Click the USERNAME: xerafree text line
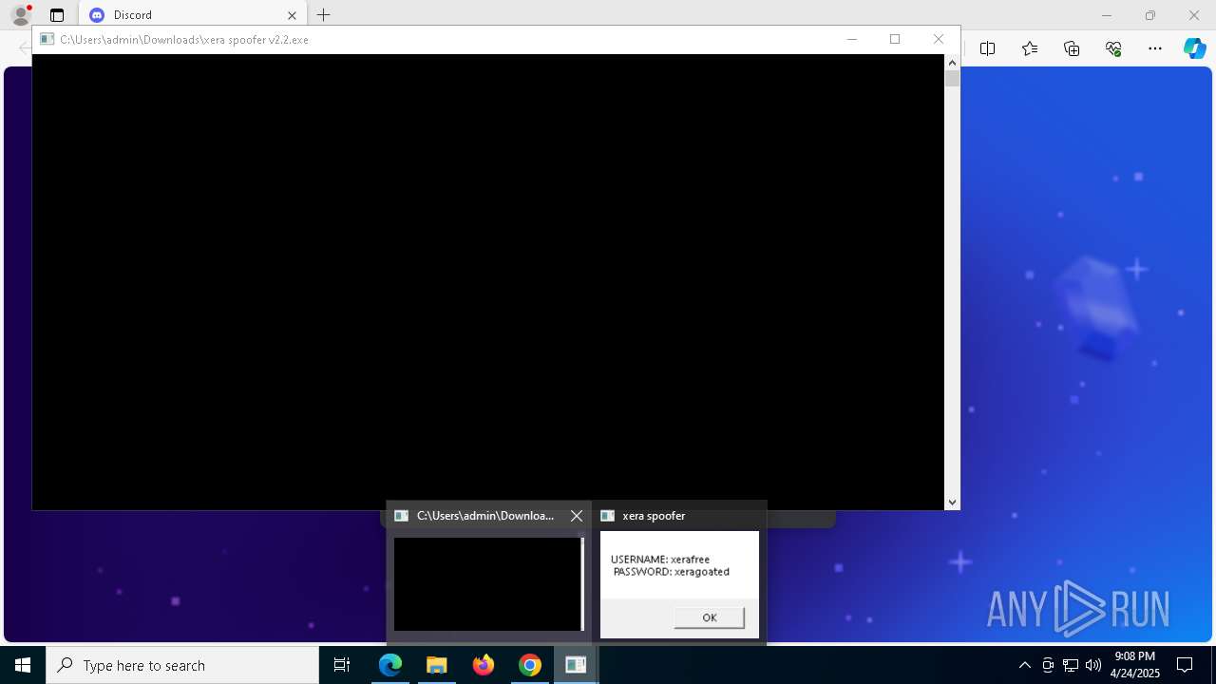The width and height of the screenshot is (1216, 684). click(x=660, y=560)
